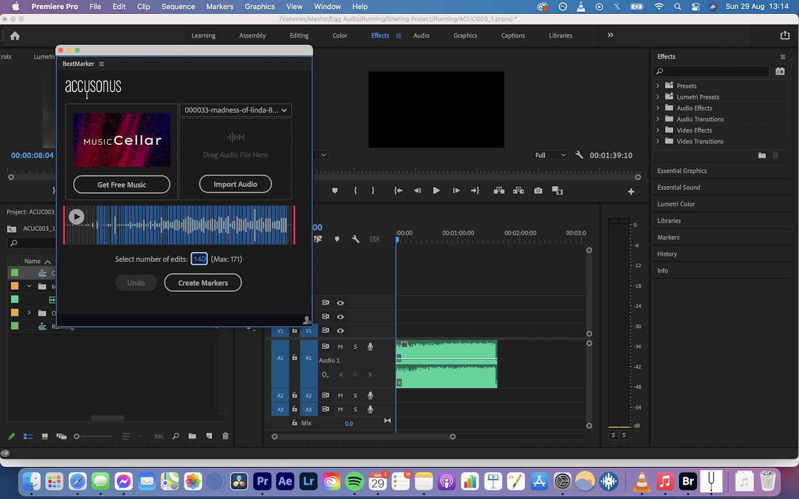
Task: Click the new custom bin icon in Effects panel
Action: point(762,155)
